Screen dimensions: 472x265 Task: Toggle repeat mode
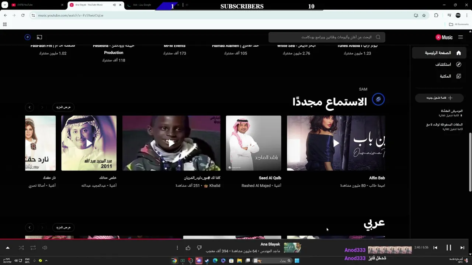[33, 248]
